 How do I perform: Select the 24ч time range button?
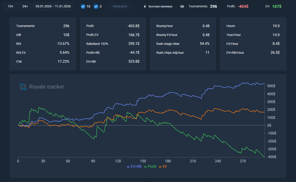click(x=25, y=6)
